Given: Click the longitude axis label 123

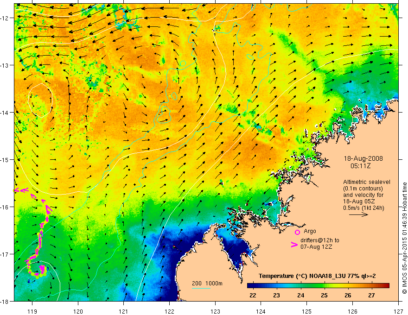Looking at the screenshot, I should pos(215,311).
